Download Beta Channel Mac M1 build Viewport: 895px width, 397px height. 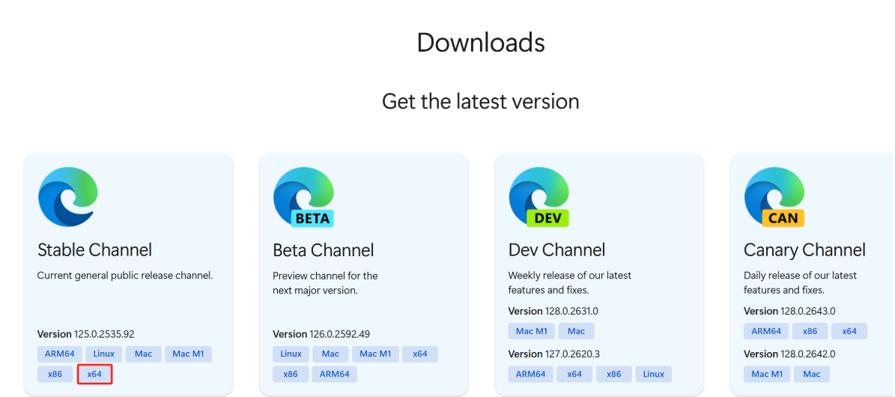pyautogui.click(x=375, y=354)
